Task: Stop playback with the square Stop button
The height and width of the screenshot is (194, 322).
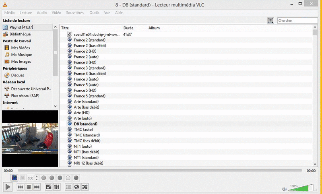Action: [x=29, y=187]
